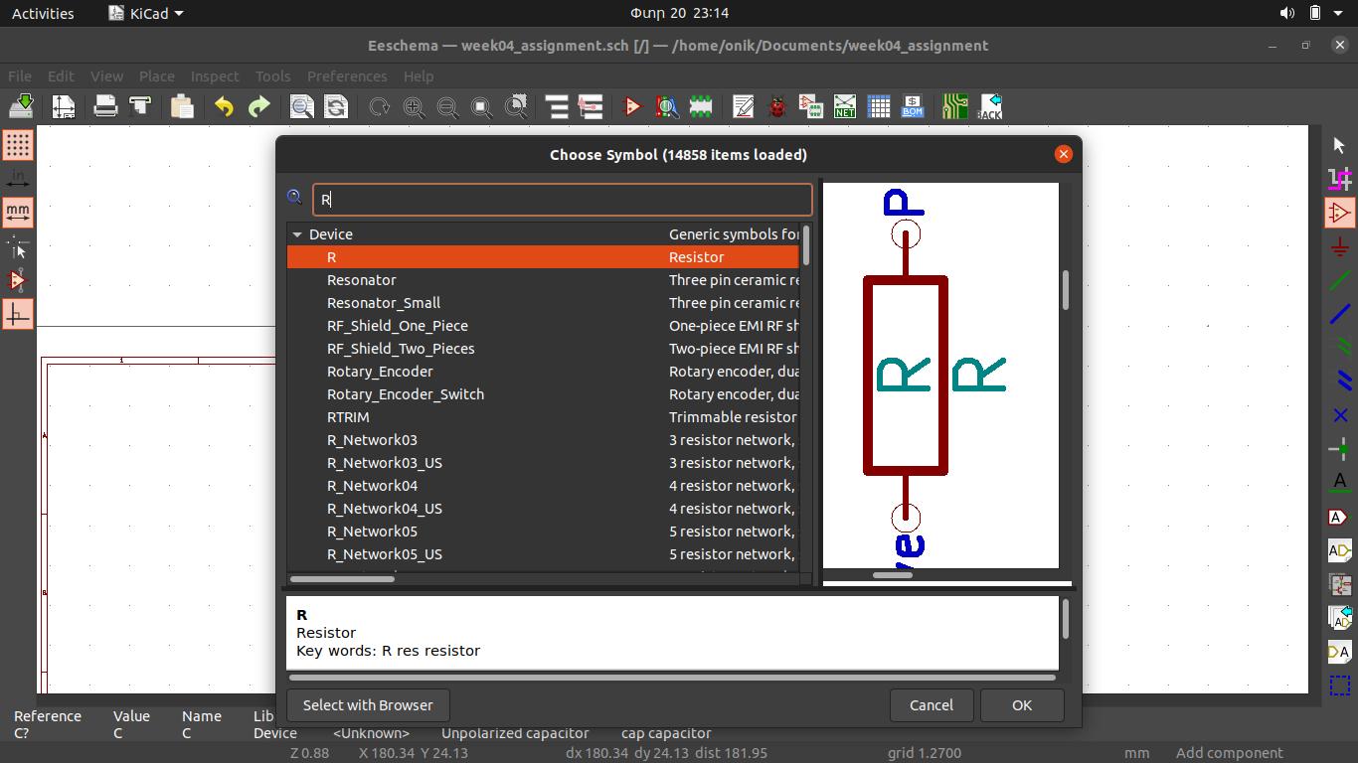1358x763 pixels.
Task: Open the Annotate schematic symbols tool
Action: point(744,106)
